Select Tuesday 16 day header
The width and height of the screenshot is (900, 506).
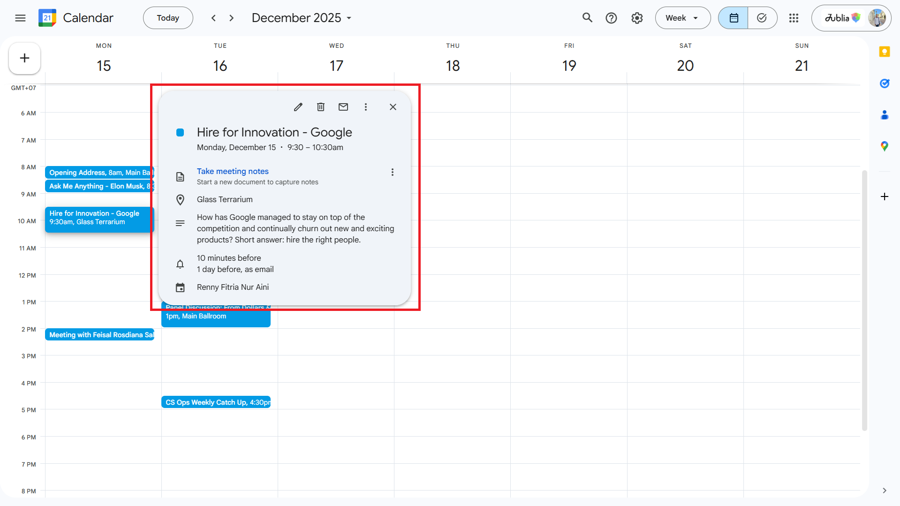[220, 66]
